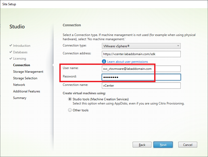Click the Next button
The image size is (208, 157).
[x=163, y=145]
